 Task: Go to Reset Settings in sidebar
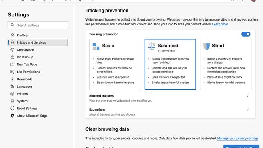(27, 109)
